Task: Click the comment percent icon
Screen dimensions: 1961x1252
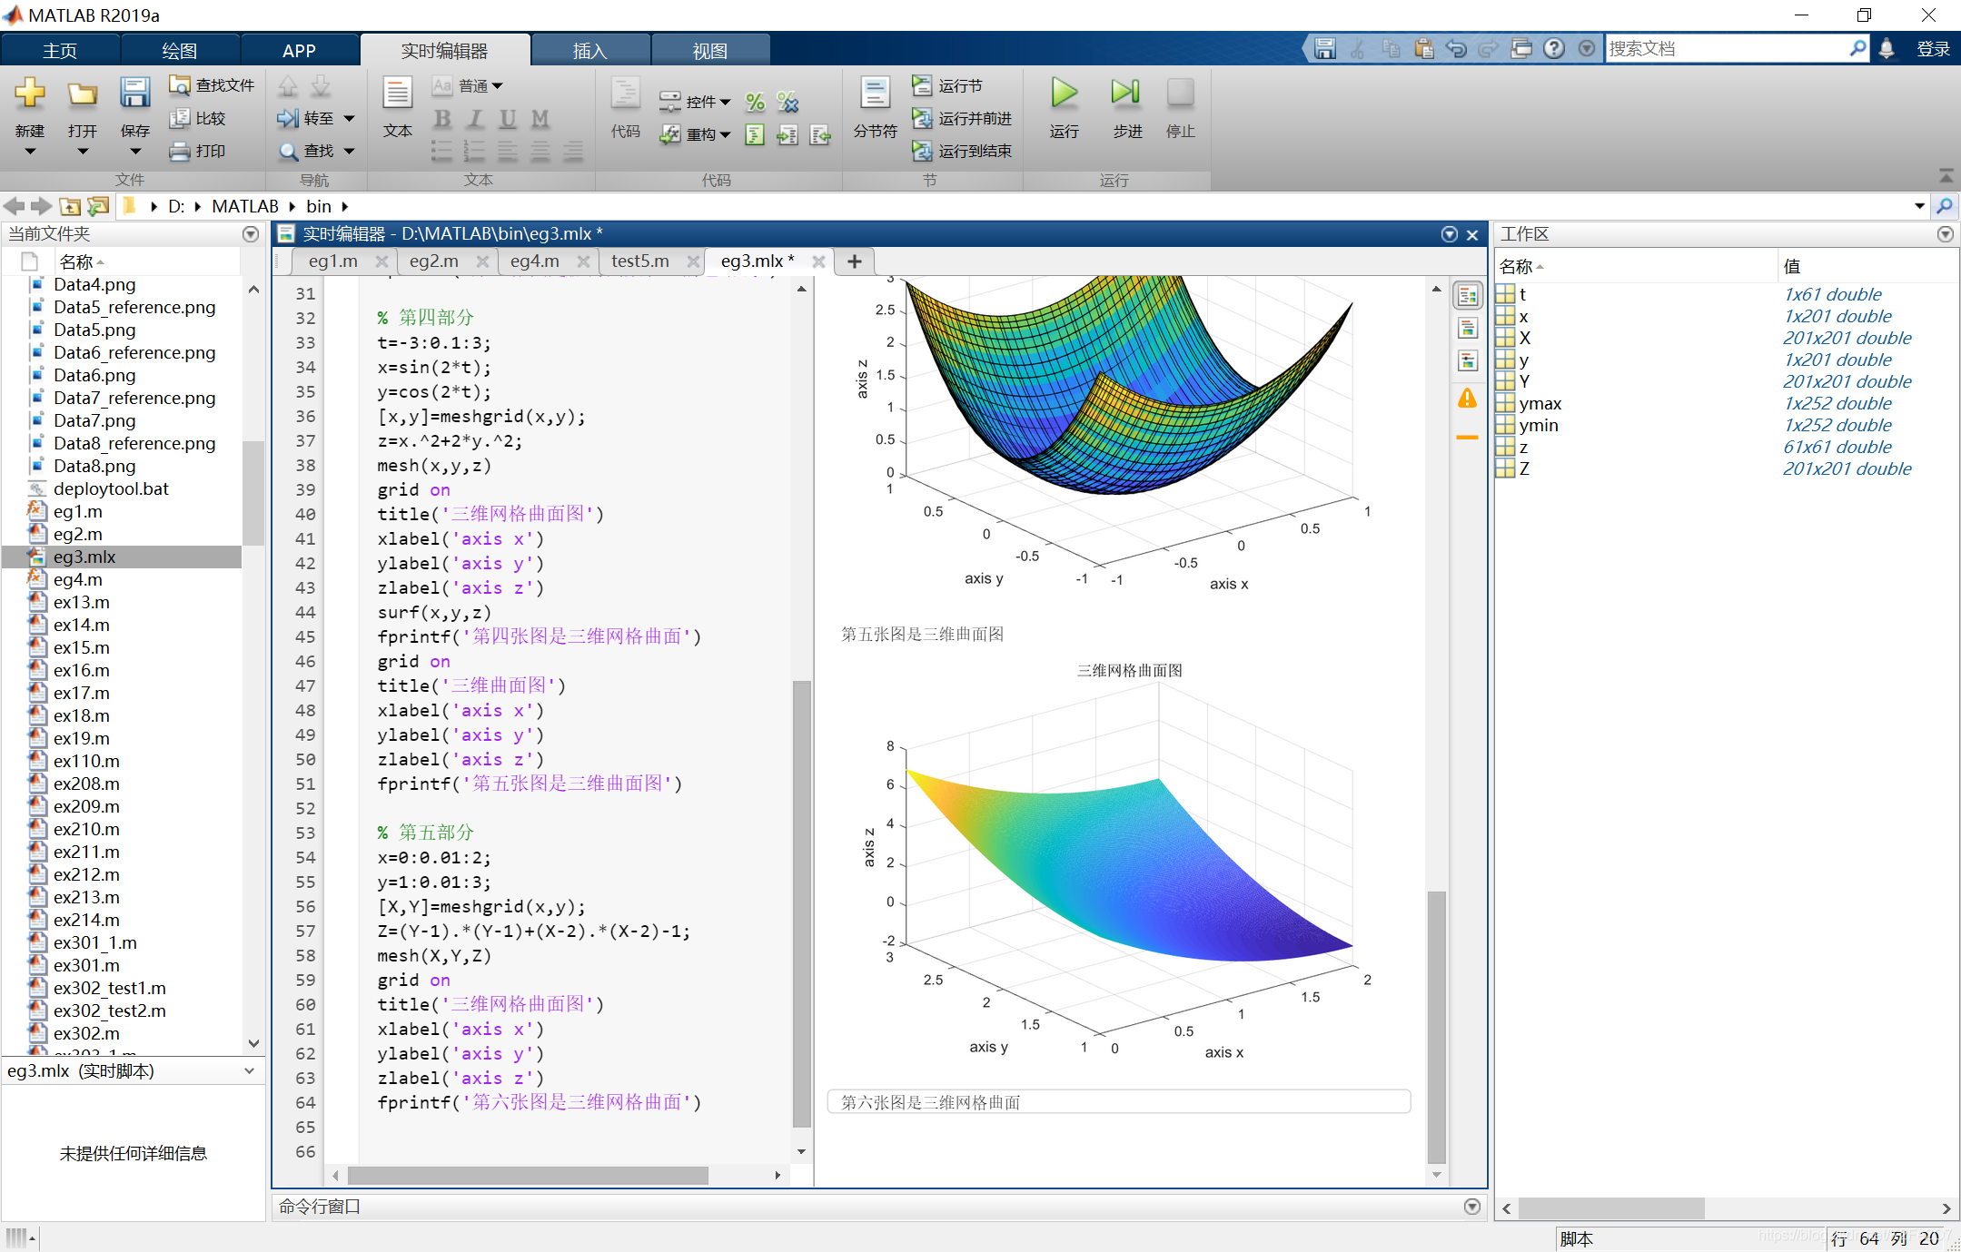Action: pos(755,103)
